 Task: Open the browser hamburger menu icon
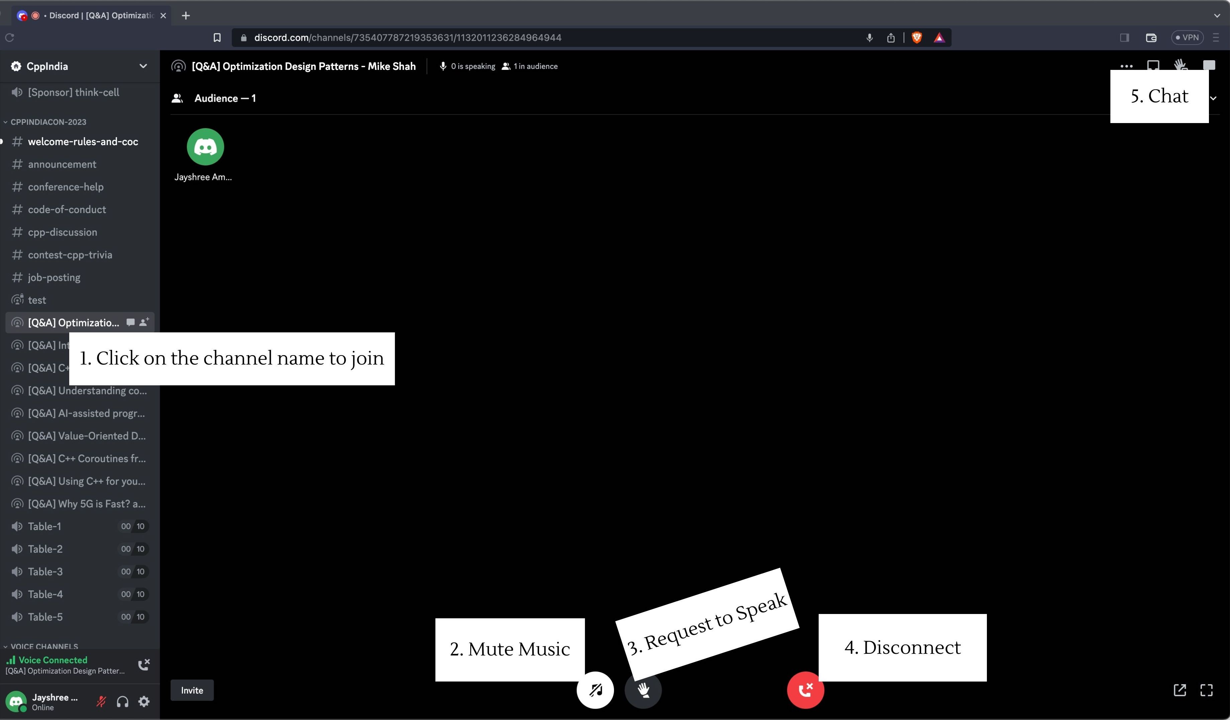pyautogui.click(x=1215, y=37)
